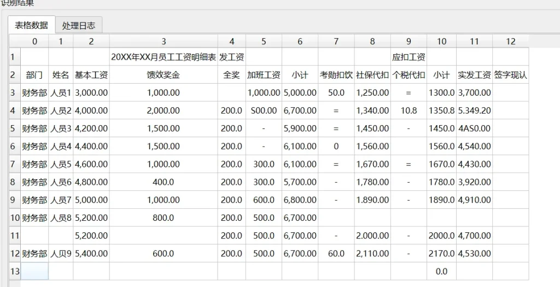Click the 4,800.00 basic salary cell
Image resolution: width=560 pixels, height=287 pixels.
pyautogui.click(x=91, y=182)
